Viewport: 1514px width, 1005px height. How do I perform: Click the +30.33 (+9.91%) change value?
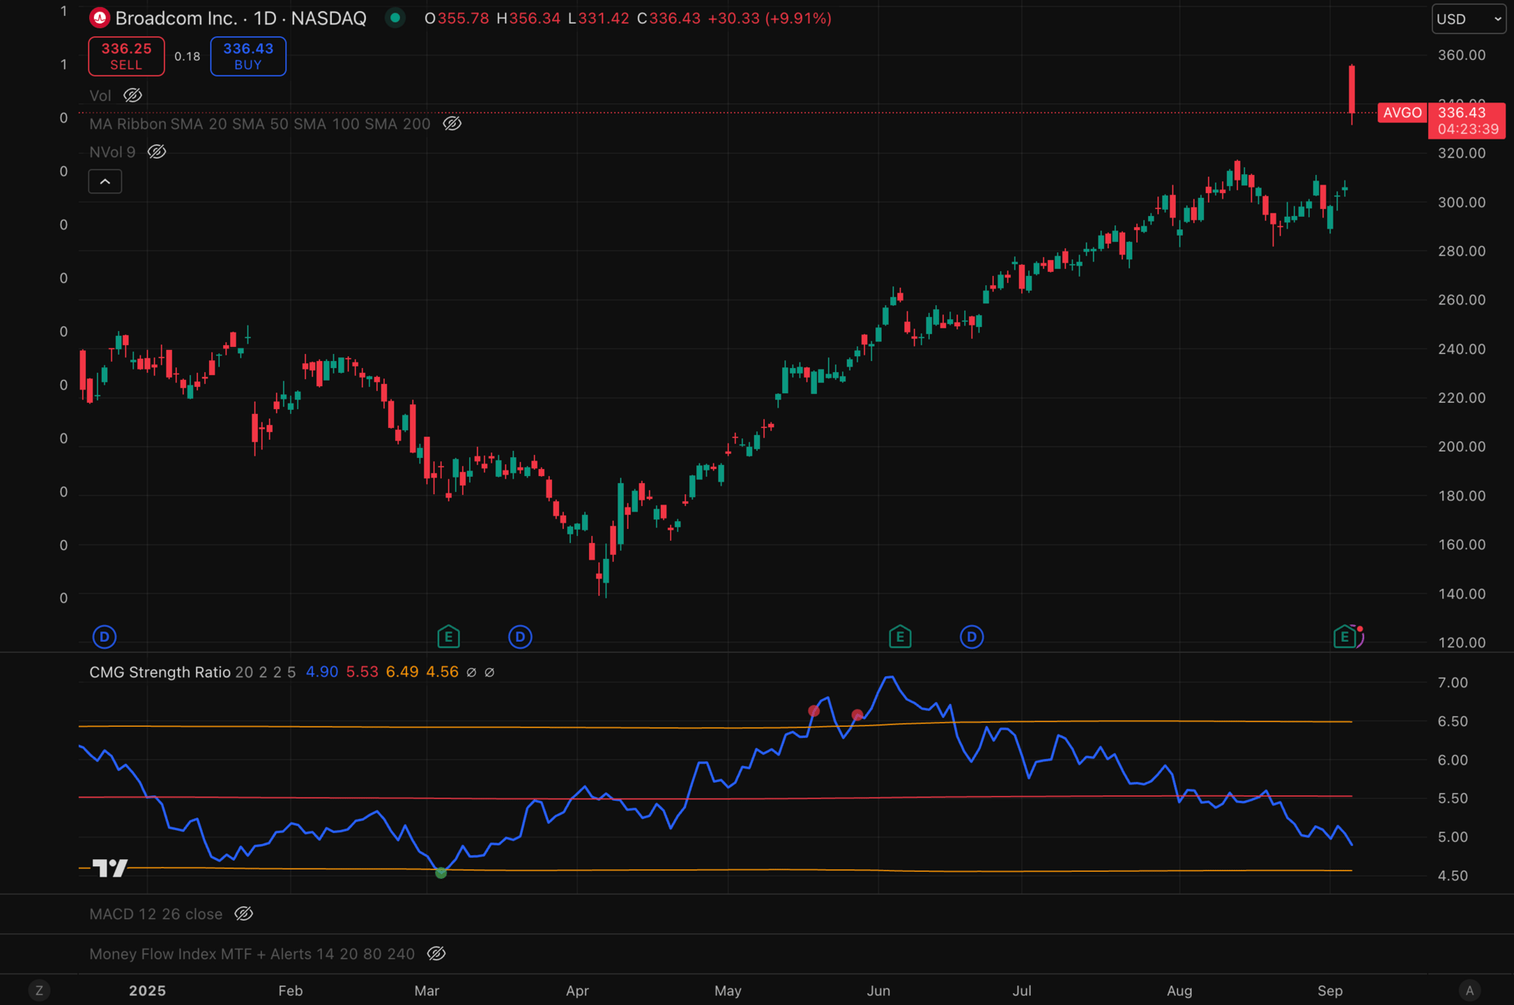tap(770, 18)
